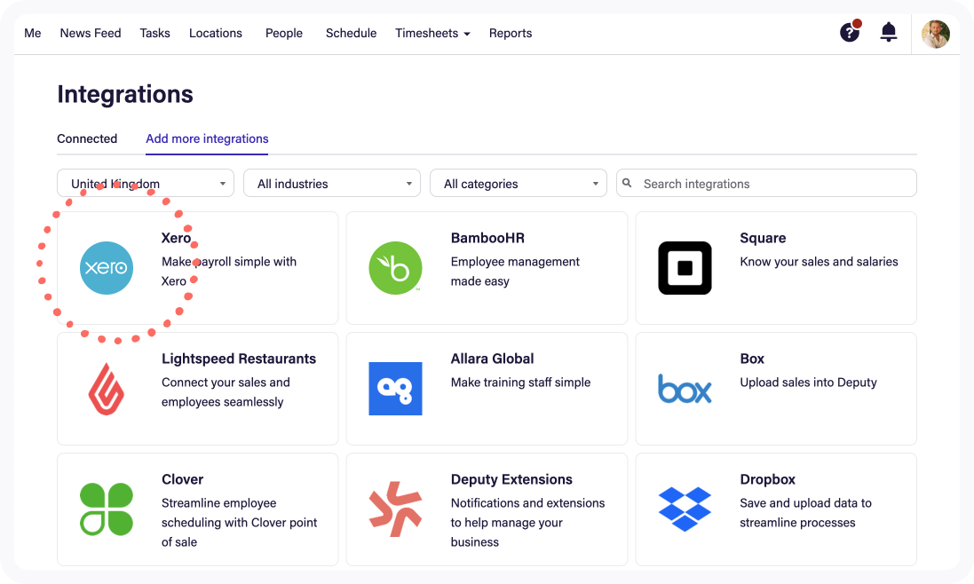974x584 pixels.
Task: Expand the Timesheets menu
Action: [433, 33]
